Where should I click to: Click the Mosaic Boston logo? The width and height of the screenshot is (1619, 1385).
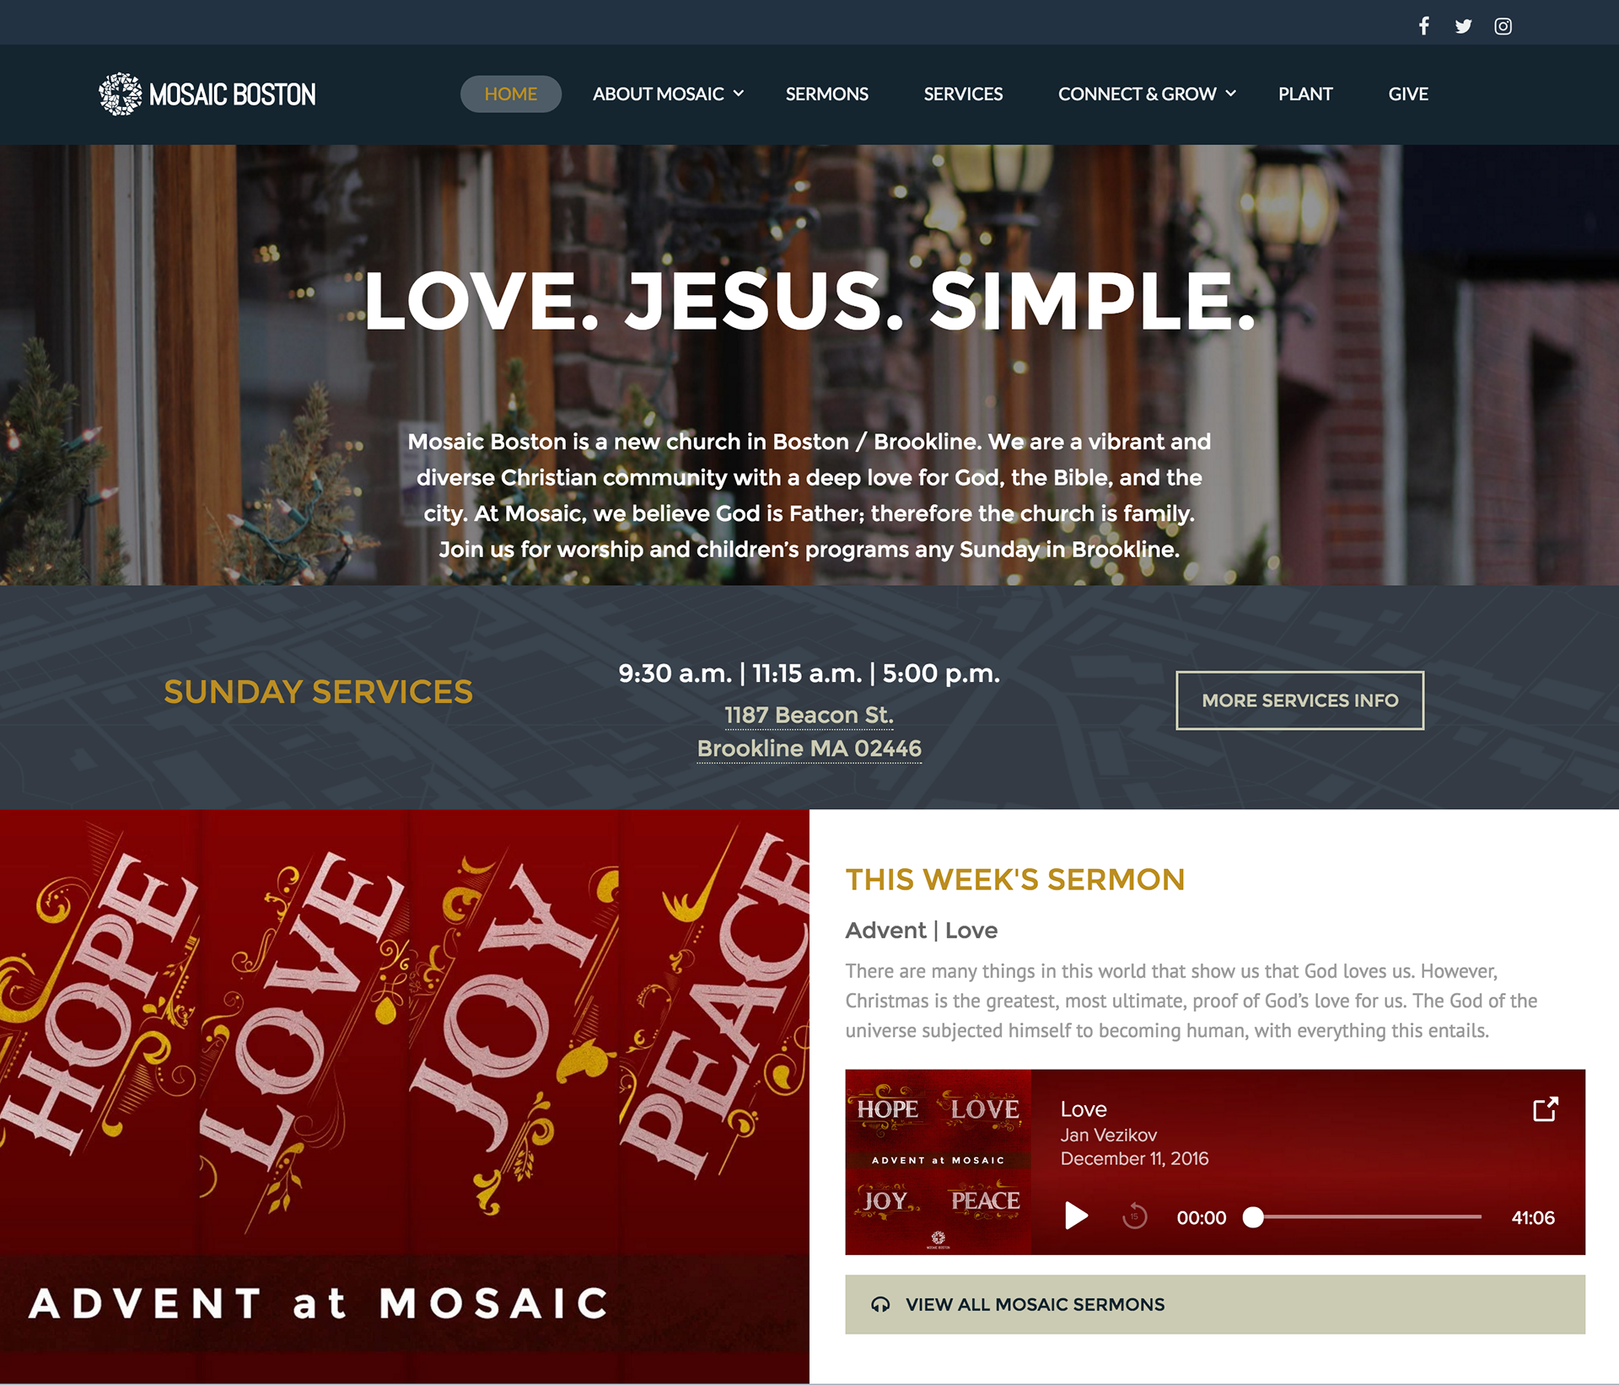tap(207, 94)
